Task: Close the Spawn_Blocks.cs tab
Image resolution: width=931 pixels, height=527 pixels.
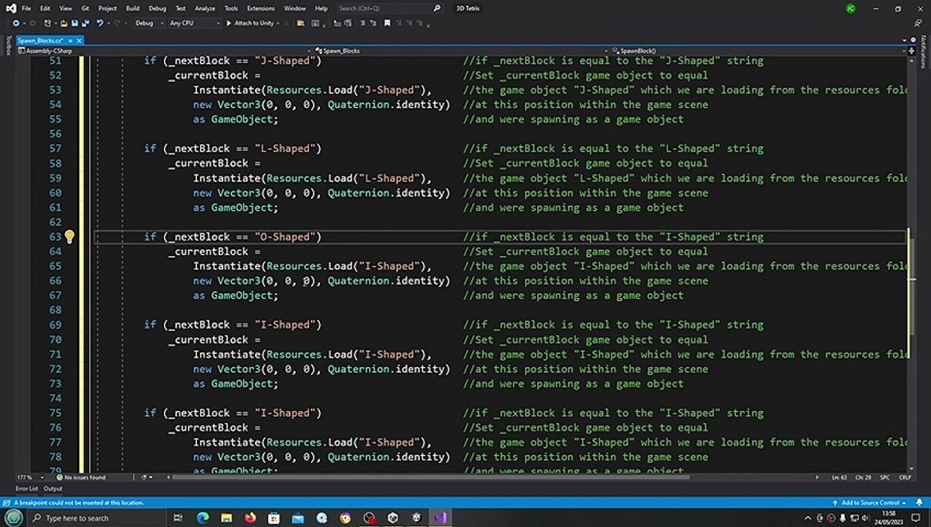Action: pos(79,40)
